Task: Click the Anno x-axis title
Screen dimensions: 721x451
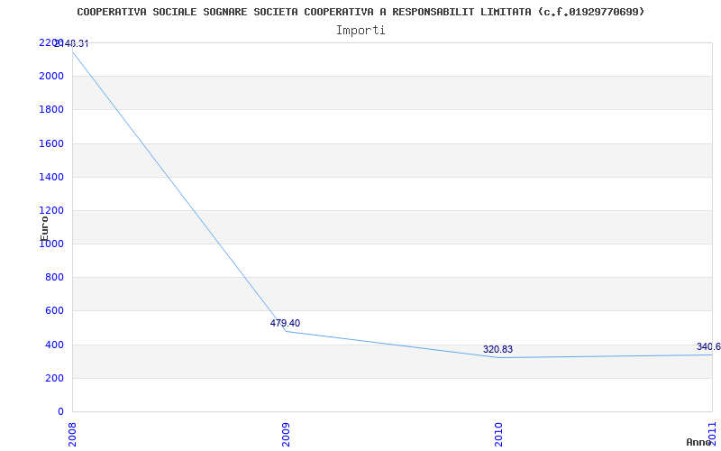Action: coord(699,443)
